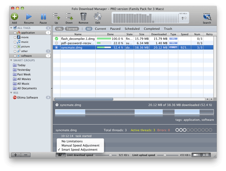Image resolution: width=226 pixels, height=171 pixels.
Task: Click the downloading arrow icon of syncmate.dmg row
Action: coord(57,47)
